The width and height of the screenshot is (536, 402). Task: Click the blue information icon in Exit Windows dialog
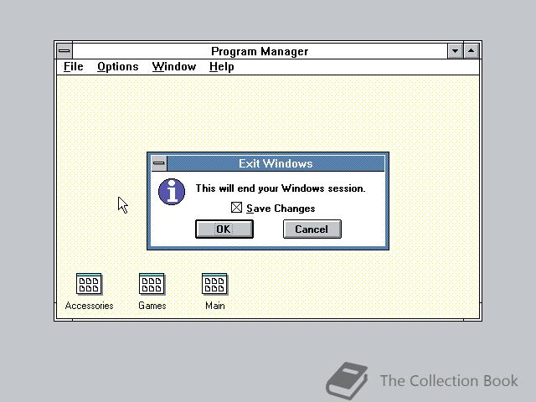pyautogui.click(x=172, y=192)
